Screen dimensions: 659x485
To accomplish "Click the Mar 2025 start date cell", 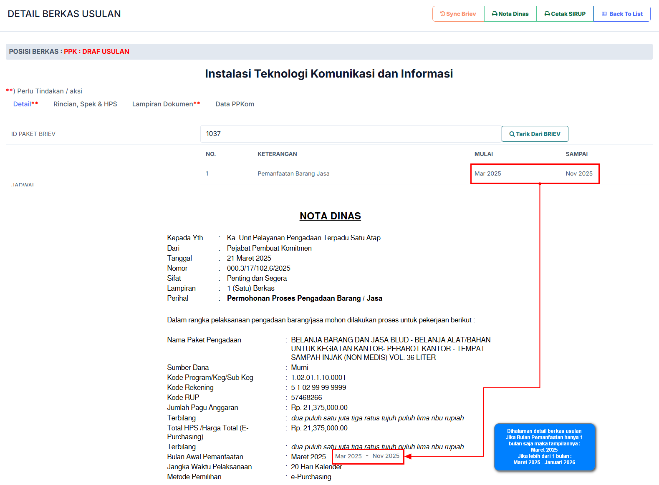I will (x=487, y=173).
